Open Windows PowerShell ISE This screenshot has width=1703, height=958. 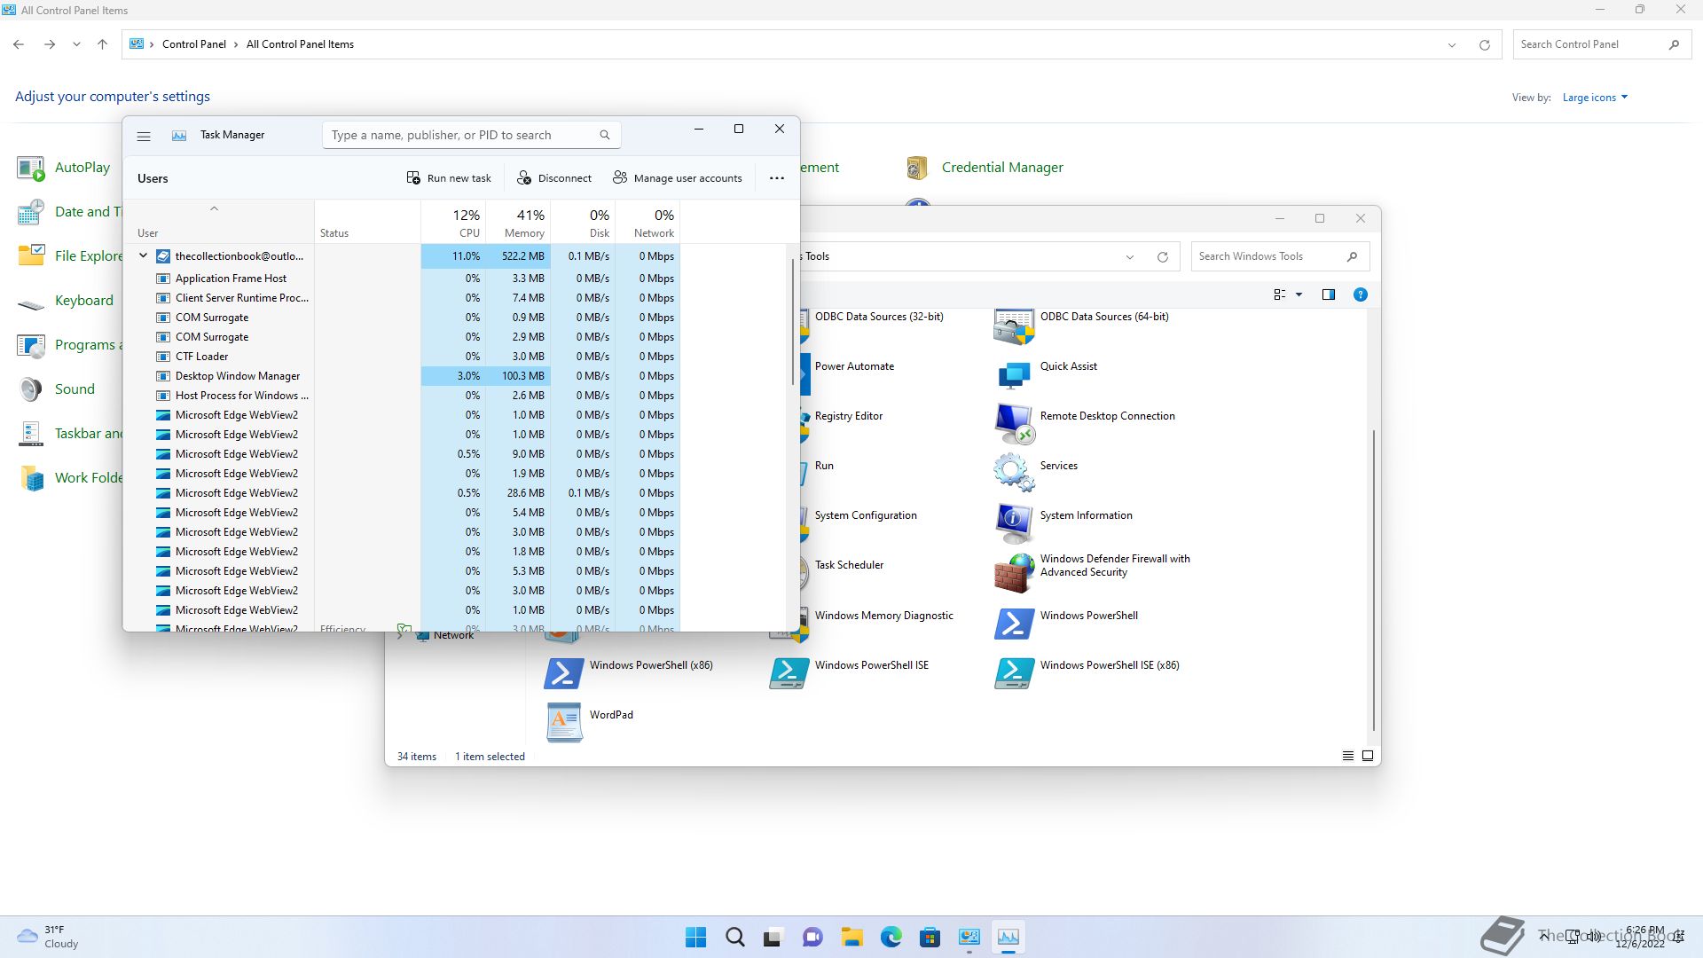click(850, 673)
